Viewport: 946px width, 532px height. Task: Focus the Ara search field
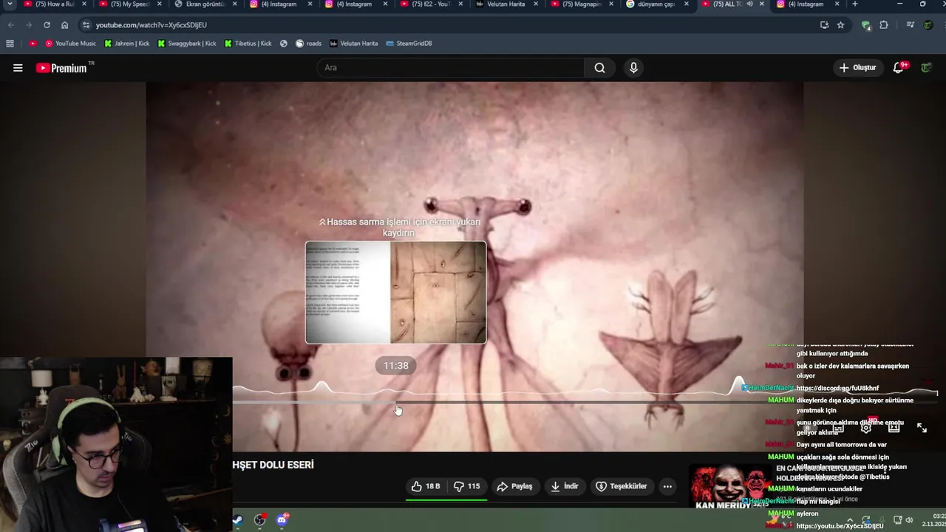(451, 68)
